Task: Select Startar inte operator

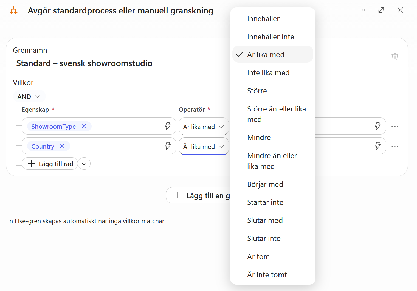Action: (x=273, y=202)
